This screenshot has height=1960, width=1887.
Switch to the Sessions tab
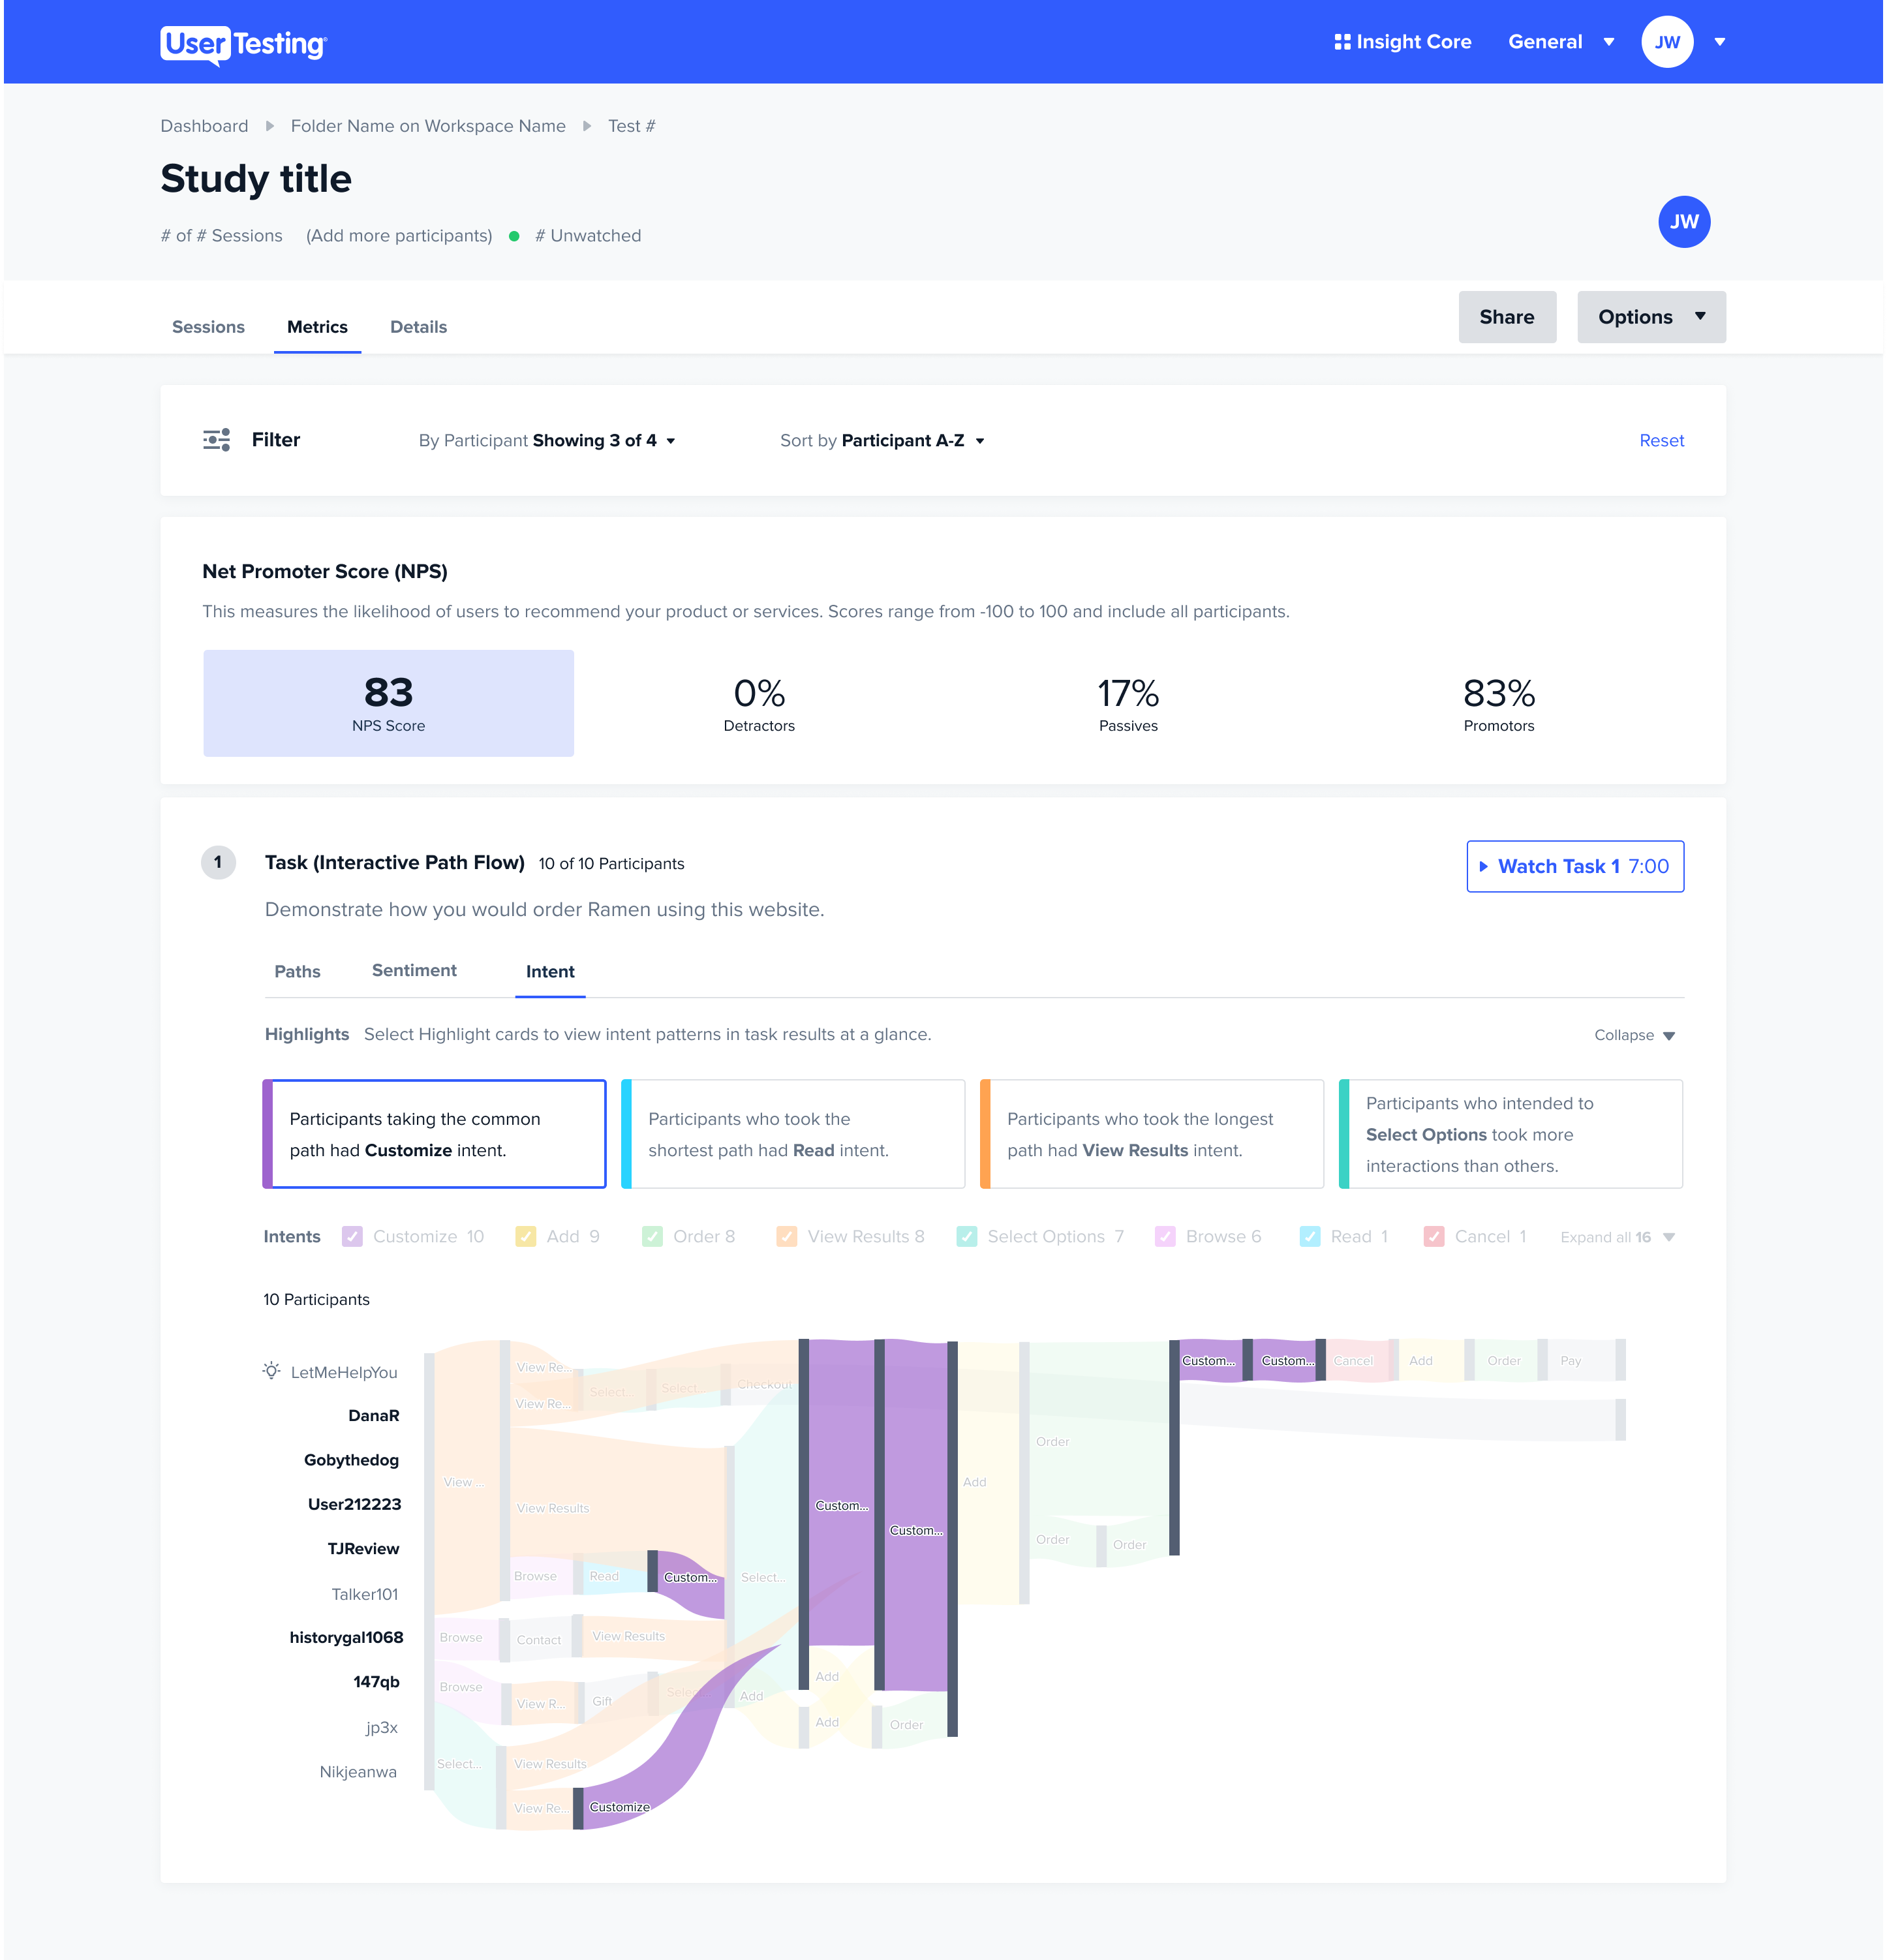(x=208, y=327)
